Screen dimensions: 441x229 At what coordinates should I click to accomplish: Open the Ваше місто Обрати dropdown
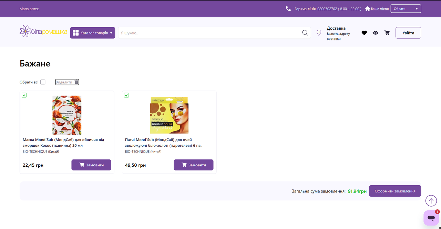point(406,9)
